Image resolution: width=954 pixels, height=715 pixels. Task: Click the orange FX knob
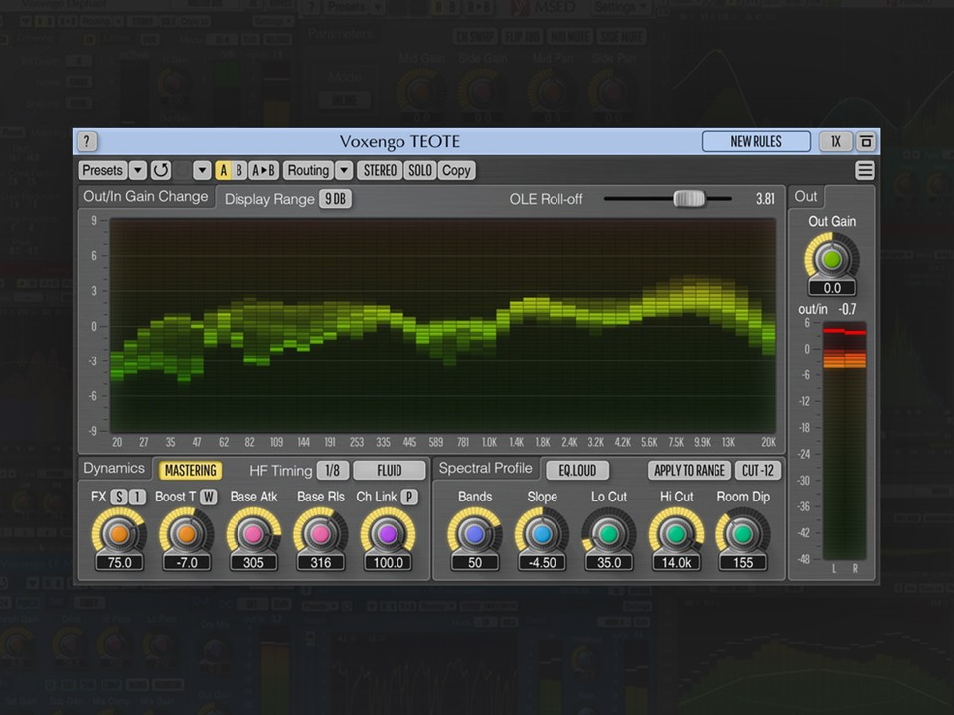[119, 534]
